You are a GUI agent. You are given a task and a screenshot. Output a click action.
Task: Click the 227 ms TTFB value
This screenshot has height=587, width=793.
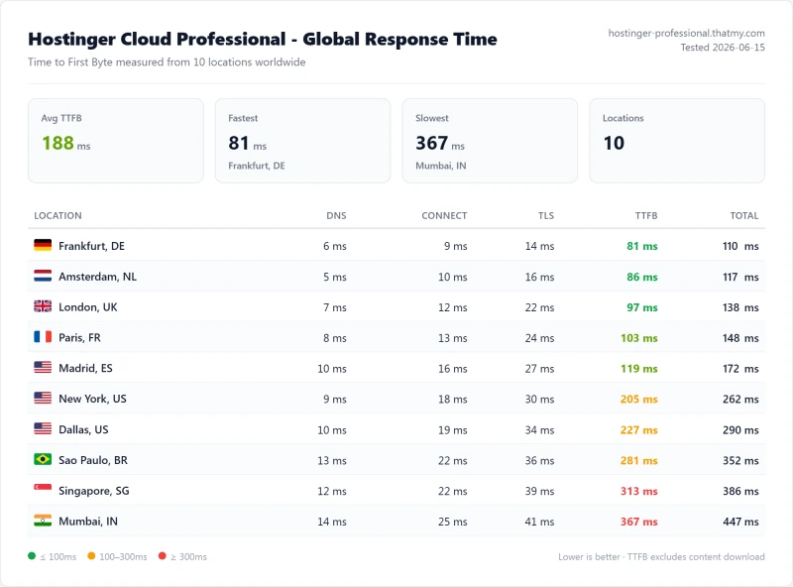(x=639, y=429)
